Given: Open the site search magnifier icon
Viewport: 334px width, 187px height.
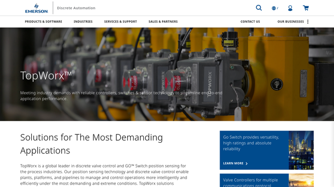Looking at the screenshot, I should (x=259, y=8).
